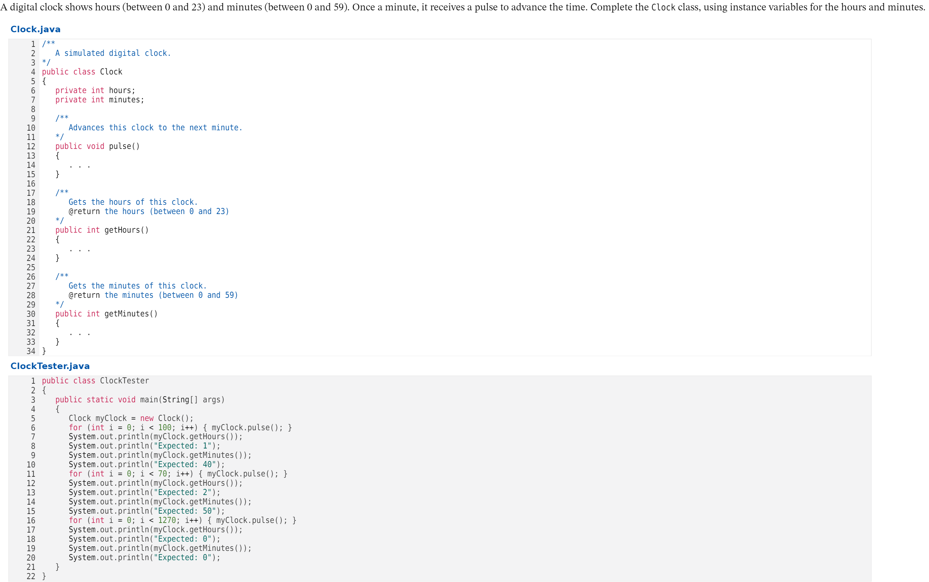Click line number 22 in ClockTester.java
Image resolution: width=929 pixels, height=582 pixels.
click(31, 576)
